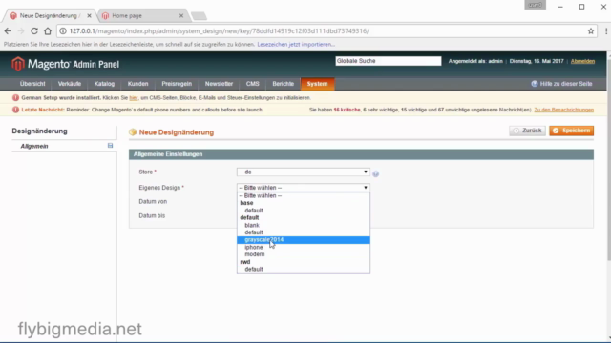The height and width of the screenshot is (343, 611).
Task: Select the highlighted grayscale2014 option
Action: [304, 240]
